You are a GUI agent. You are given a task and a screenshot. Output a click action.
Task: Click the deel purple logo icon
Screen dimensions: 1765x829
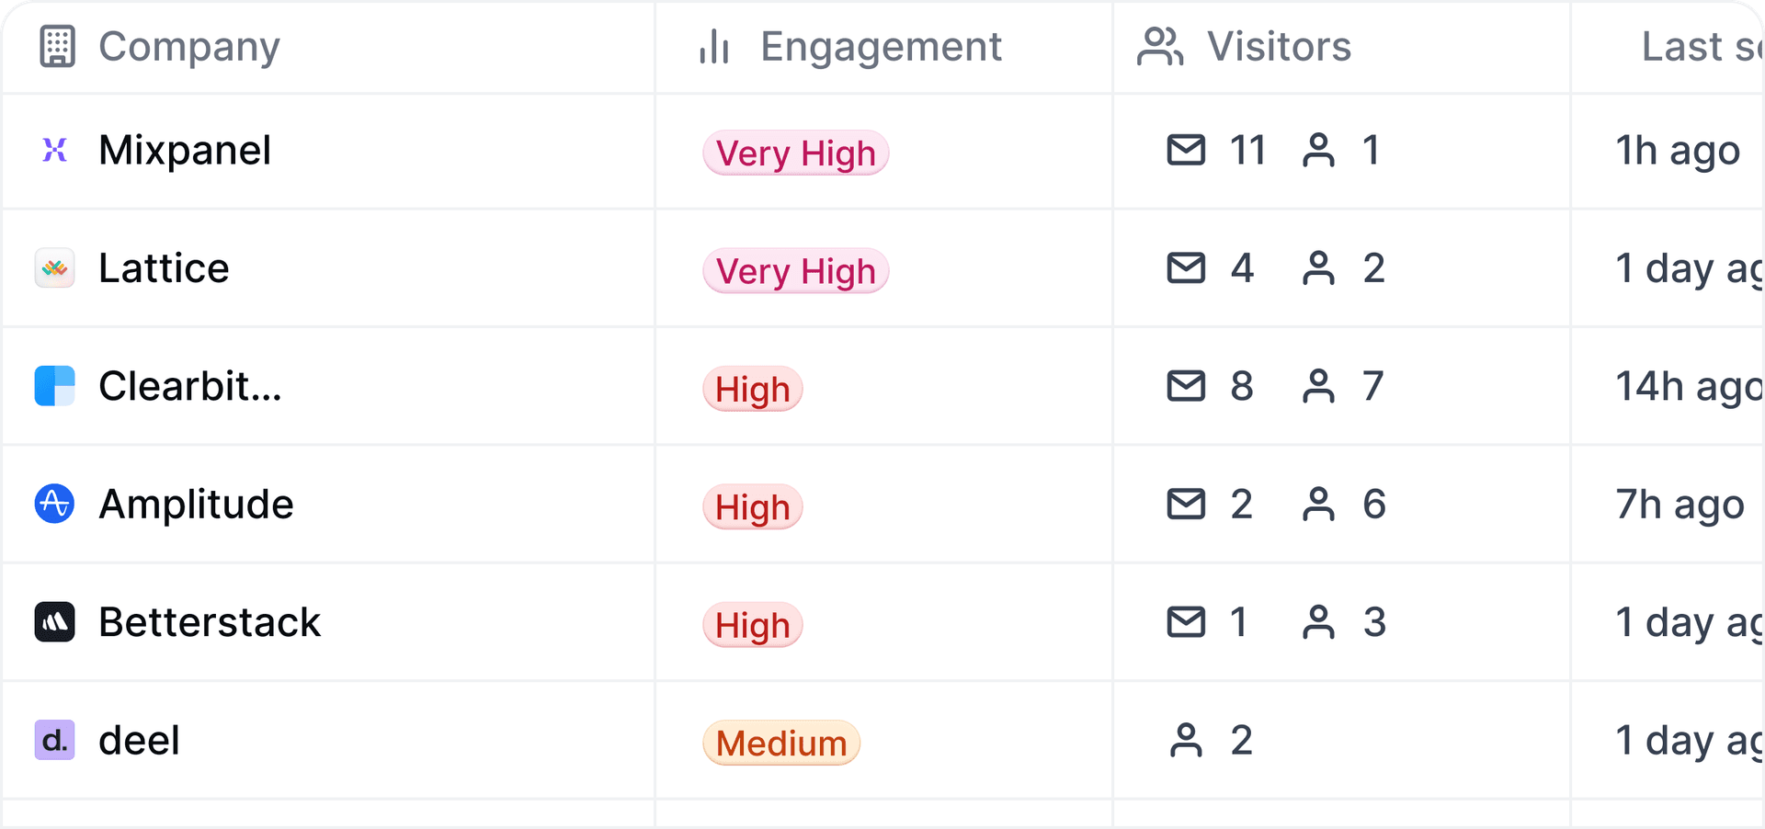click(x=55, y=740)
